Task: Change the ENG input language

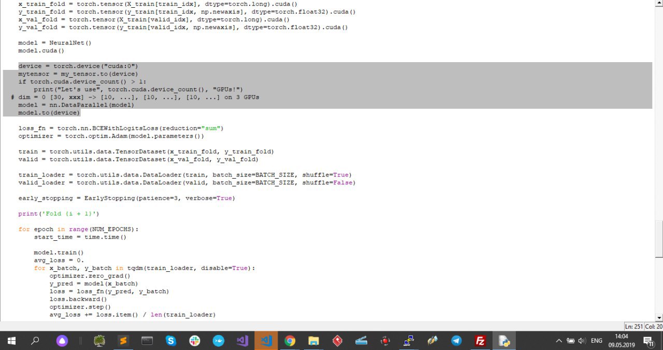Action: pos(597,341)
